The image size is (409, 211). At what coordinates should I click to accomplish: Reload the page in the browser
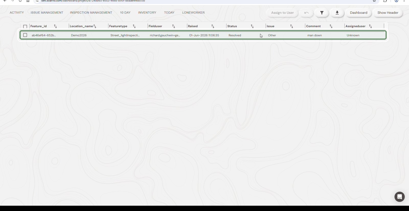coord(20,1)
